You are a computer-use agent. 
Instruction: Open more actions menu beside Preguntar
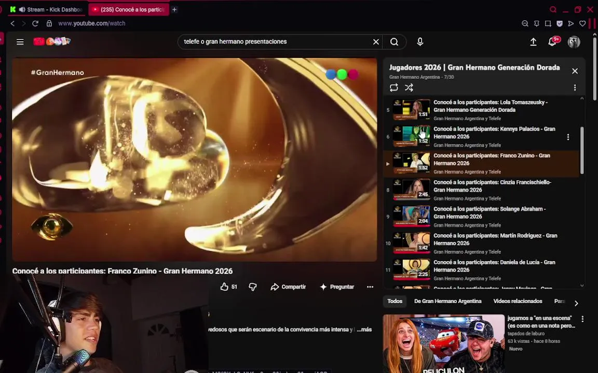point(370,287)
